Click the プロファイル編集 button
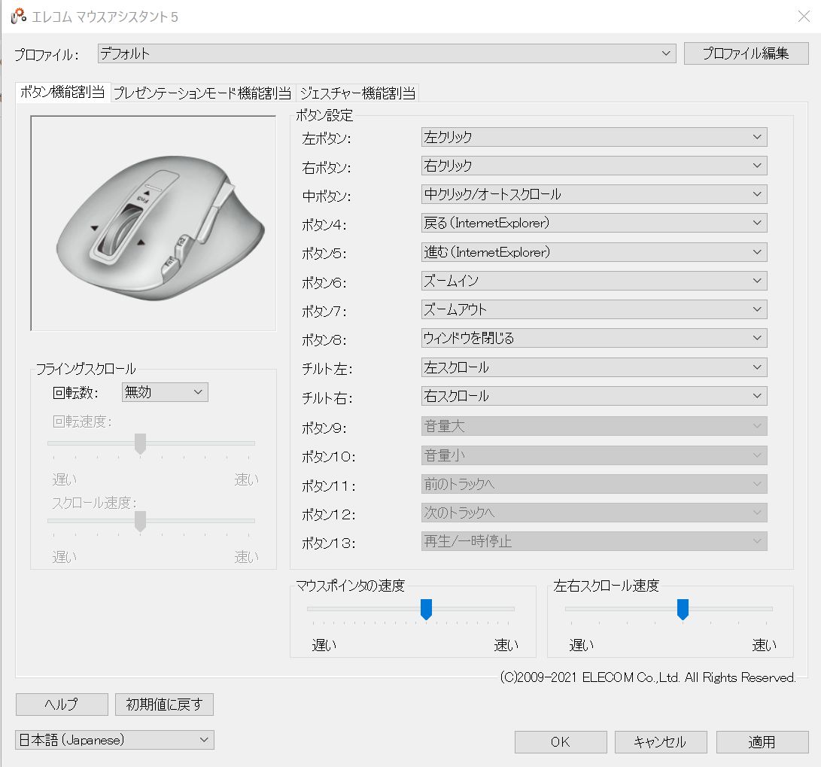 tap(746, 53)
